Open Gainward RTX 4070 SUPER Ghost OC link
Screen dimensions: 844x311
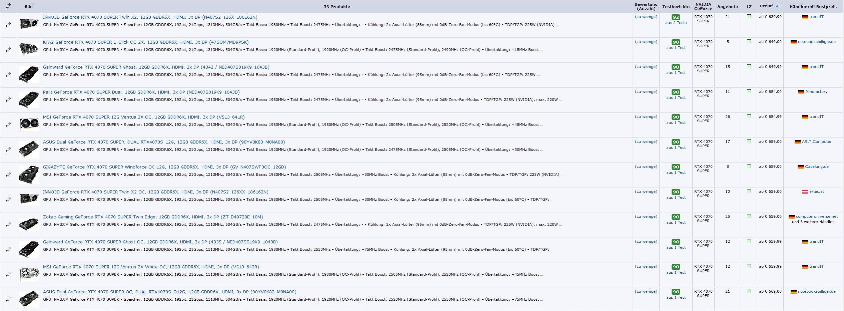point(160,242)
